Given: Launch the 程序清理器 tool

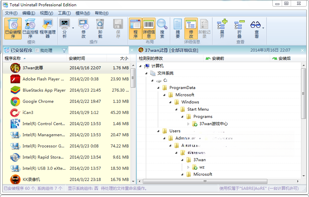Looking at the screenshot, I should (48, 29).
